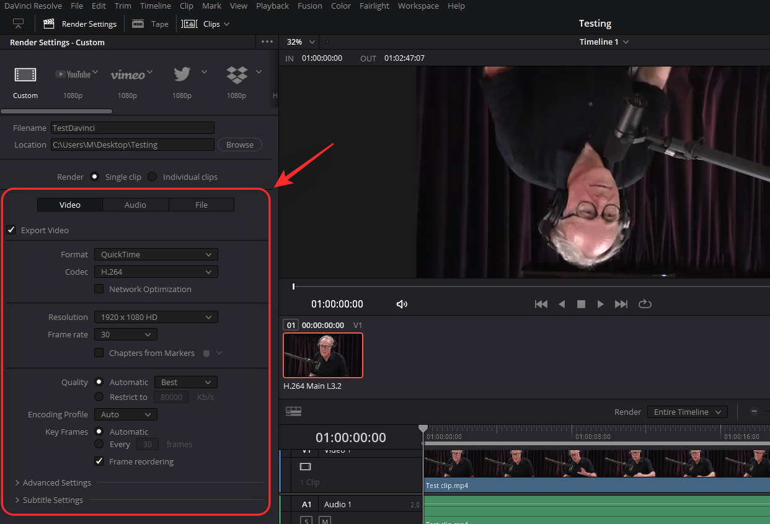
Task: Stop playback in the viewer
Action: [582, 304]
